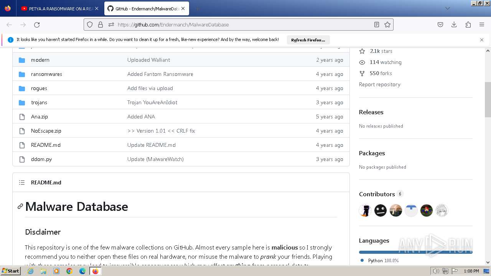Open the rogues folder

point(39,88)
